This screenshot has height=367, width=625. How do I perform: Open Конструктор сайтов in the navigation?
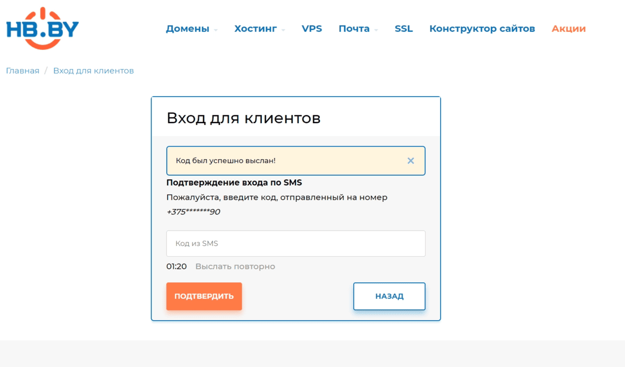point(482,29)
